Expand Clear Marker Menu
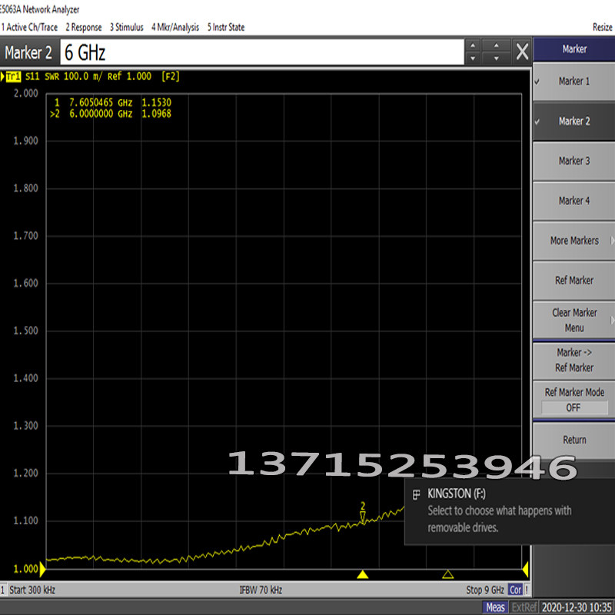Screen dimensions: 615x615 [x=573, y=320]
